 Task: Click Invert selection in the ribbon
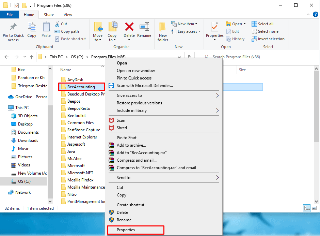(x=268, y=39)
